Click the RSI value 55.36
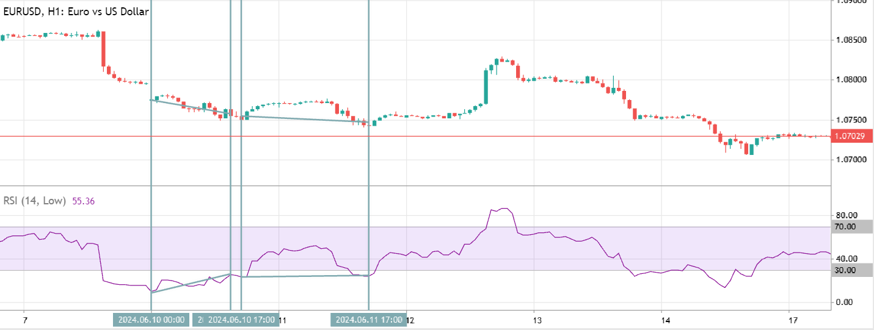The width and height of the screenshot is (874, 330). (x=82, y=201)
